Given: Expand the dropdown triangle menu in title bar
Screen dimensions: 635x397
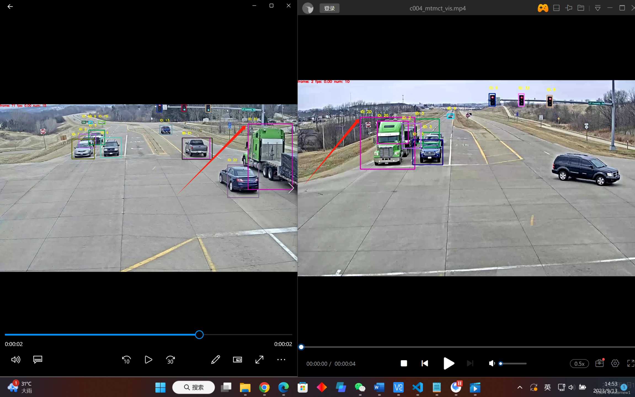Looking at the screenshot, I should coord(597,8).
